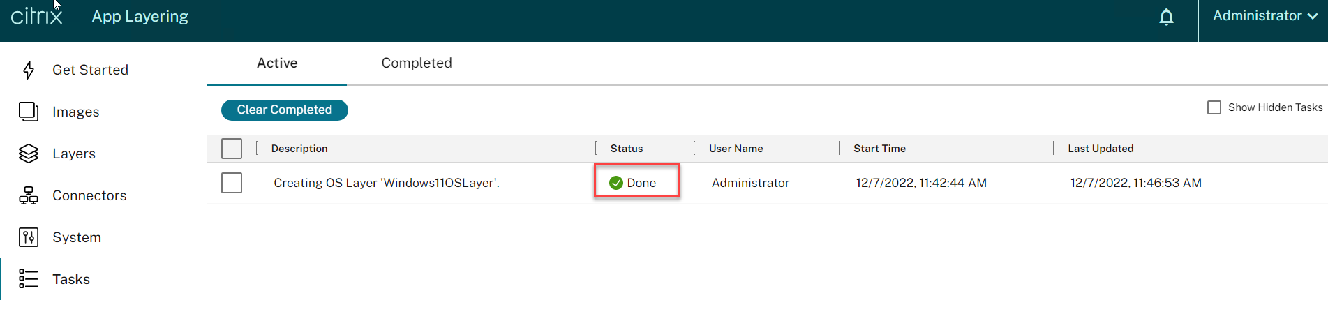Click the Get Started lightning bolt icon
Viewport: 1328px width, 314px height.
point(29,70)
